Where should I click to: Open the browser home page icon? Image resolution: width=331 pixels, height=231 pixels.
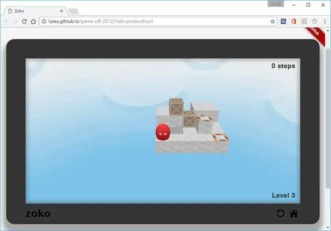(x=33, y=21)
